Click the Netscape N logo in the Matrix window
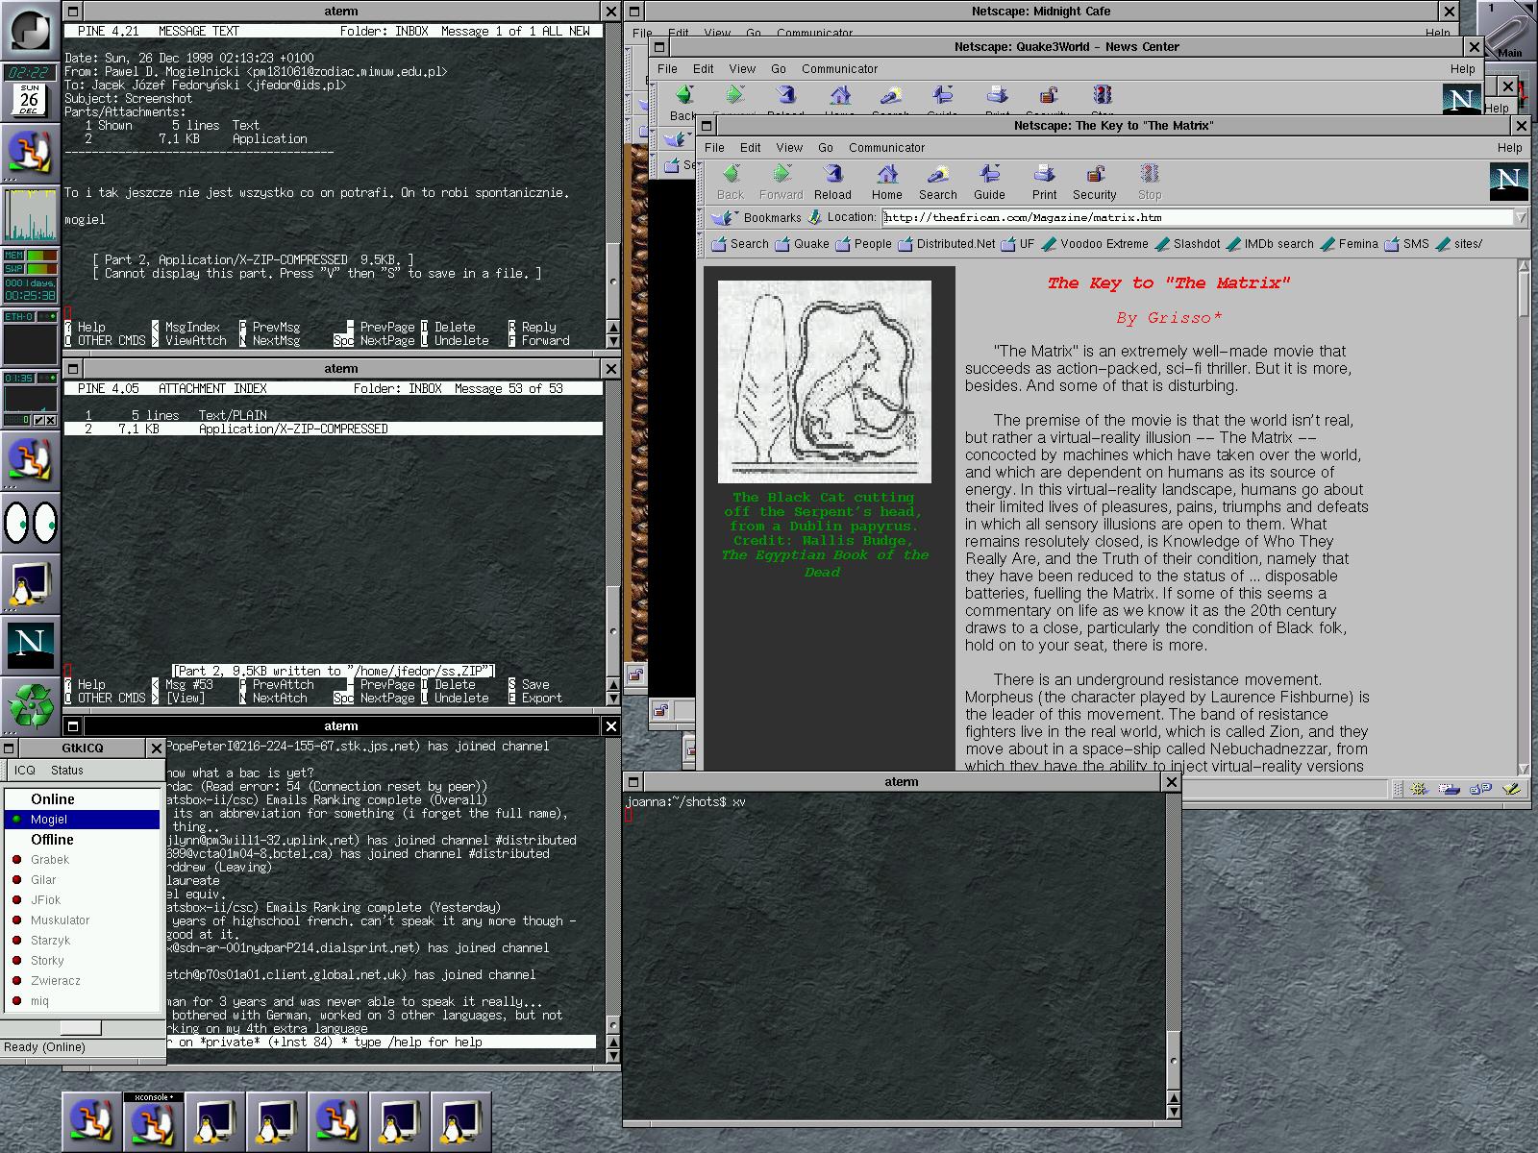Screen dimensions: 1538x1153 [1507, 181]
